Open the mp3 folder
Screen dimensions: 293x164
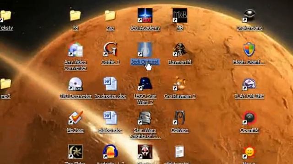pos(5,84)
